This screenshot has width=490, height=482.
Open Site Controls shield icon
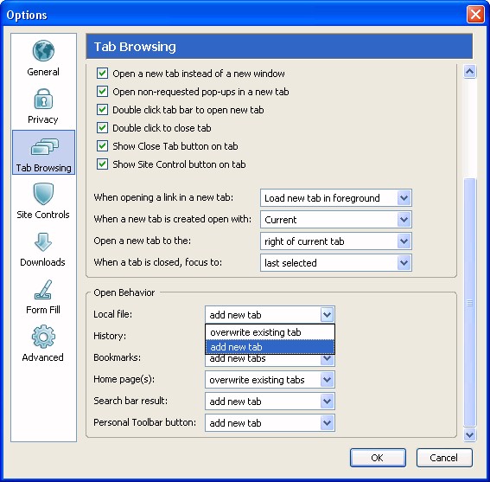click(x=43, y=194)
